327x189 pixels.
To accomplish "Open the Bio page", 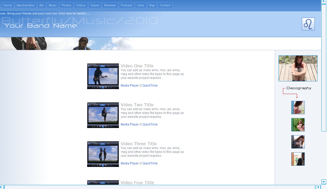I will pos(42,5).
